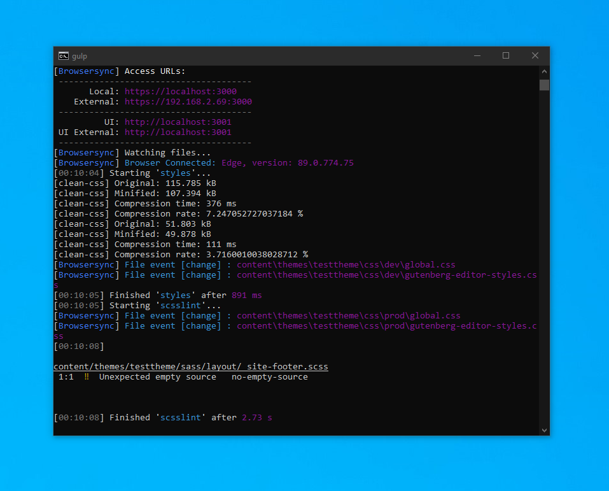The image size is (609, 491).
Task: Click the 'Original: 115.785 kB' line
Action: [135, 183]
